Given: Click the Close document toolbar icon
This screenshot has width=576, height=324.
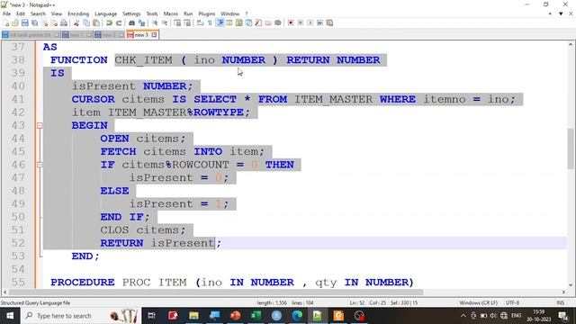Looking at the screenshot, I should pyautogui.click(x=44, y=22).
